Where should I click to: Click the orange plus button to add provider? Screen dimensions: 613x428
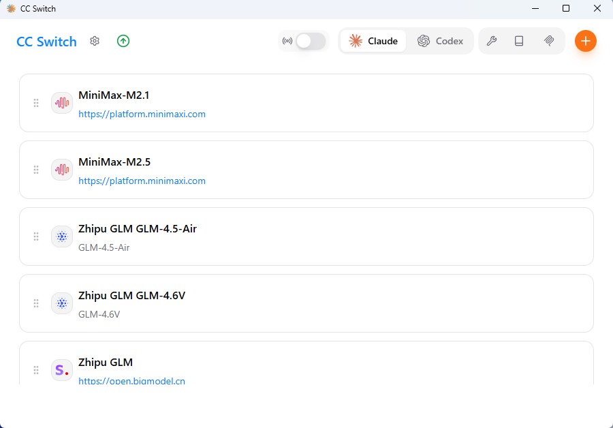585,41
